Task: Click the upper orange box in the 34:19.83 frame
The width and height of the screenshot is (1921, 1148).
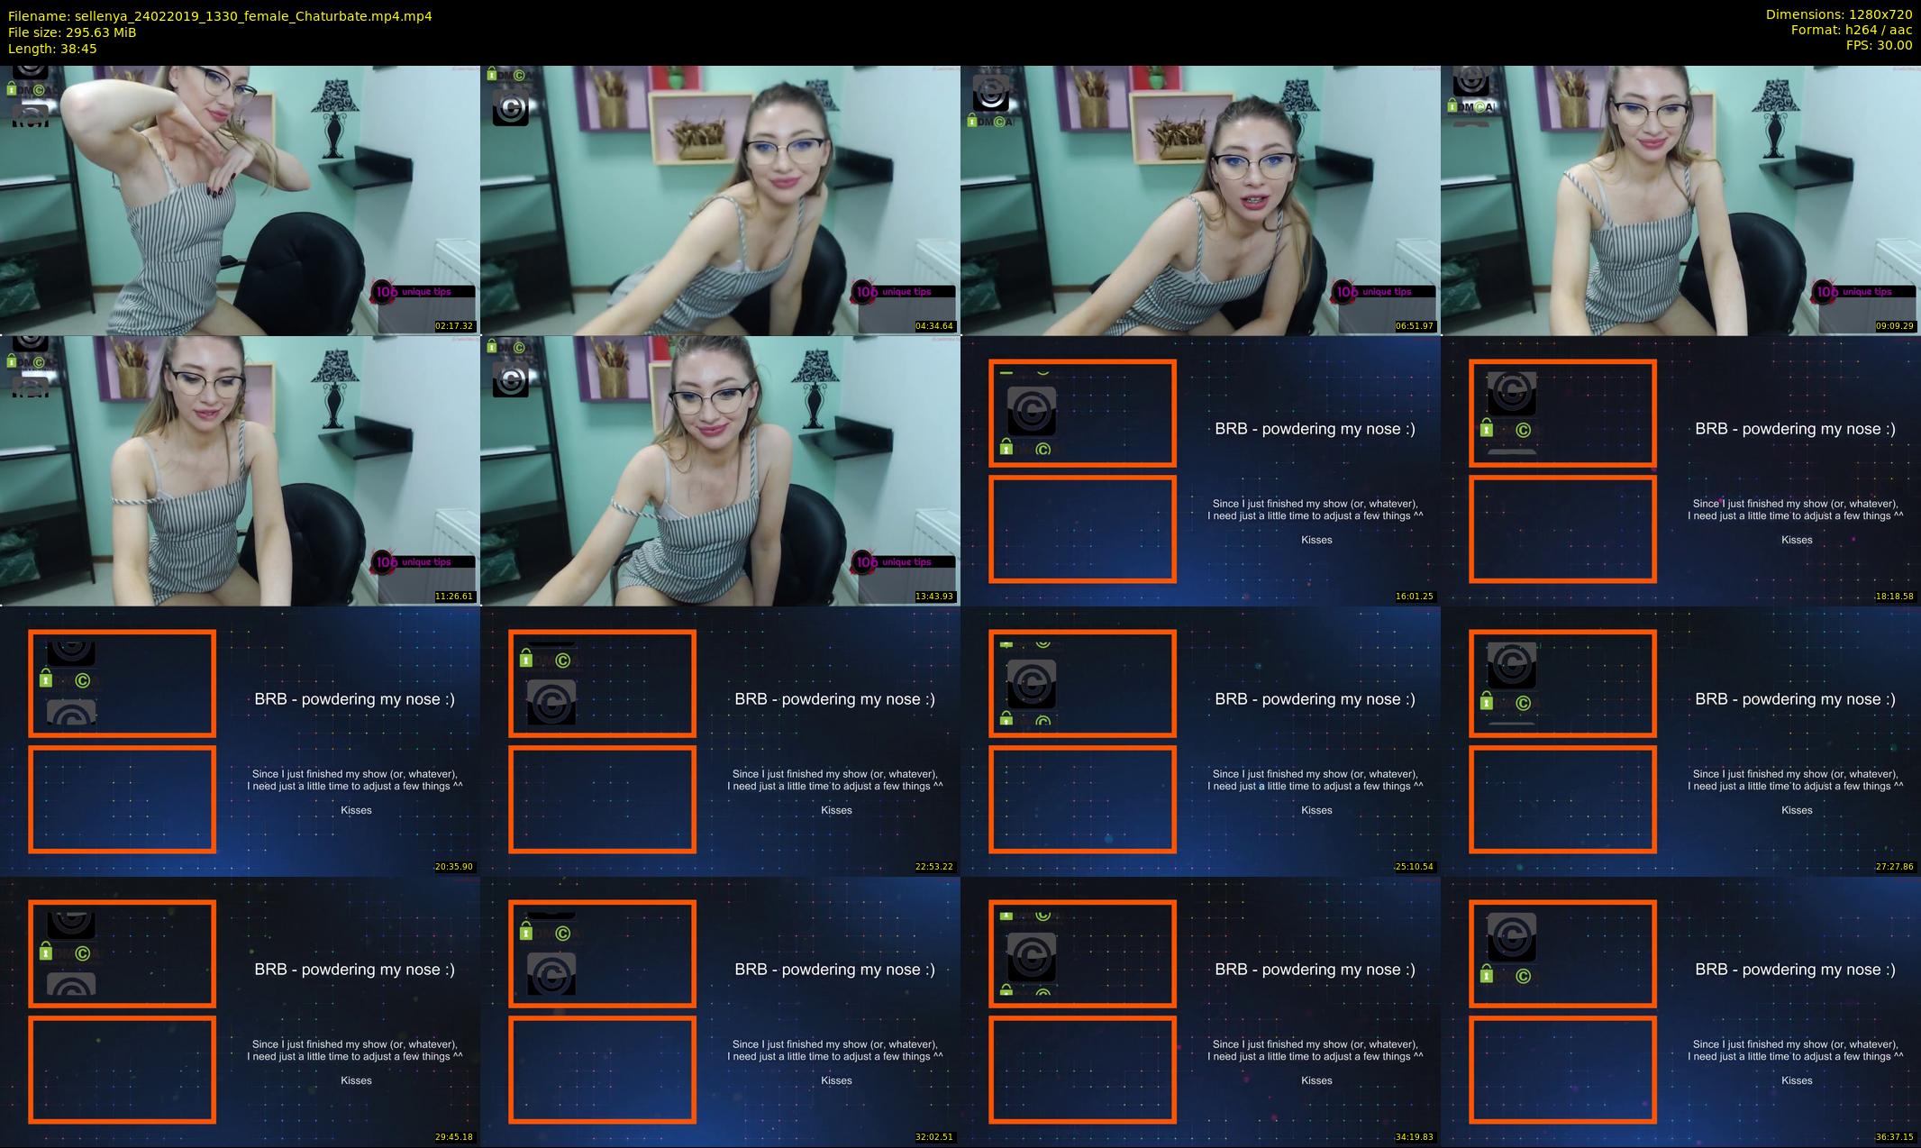Action: coord(1082,953)
